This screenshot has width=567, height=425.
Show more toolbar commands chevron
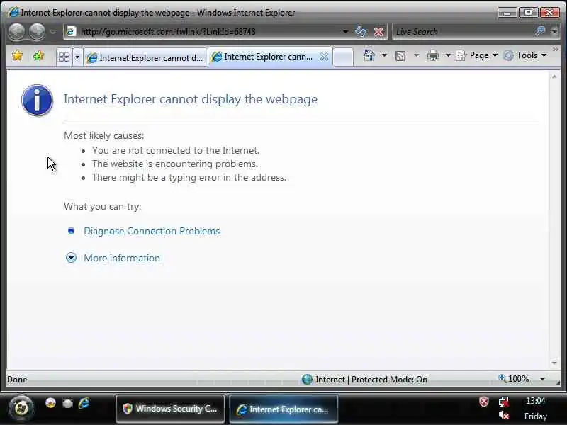point(556,49)
